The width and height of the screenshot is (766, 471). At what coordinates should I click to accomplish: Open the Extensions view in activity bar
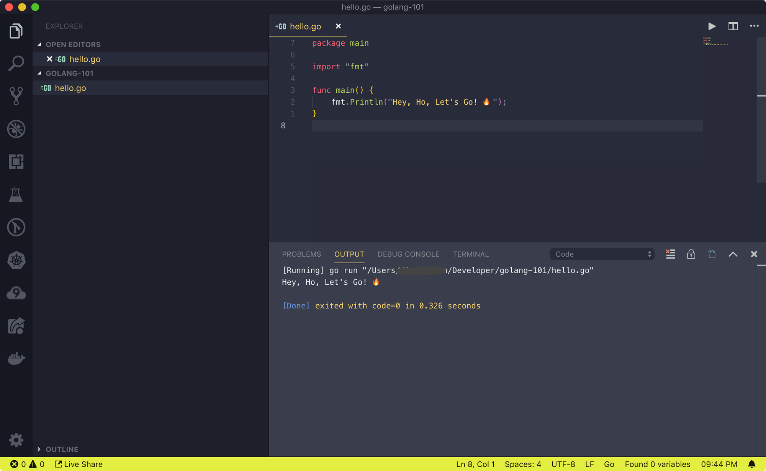[x=16, y=162]
